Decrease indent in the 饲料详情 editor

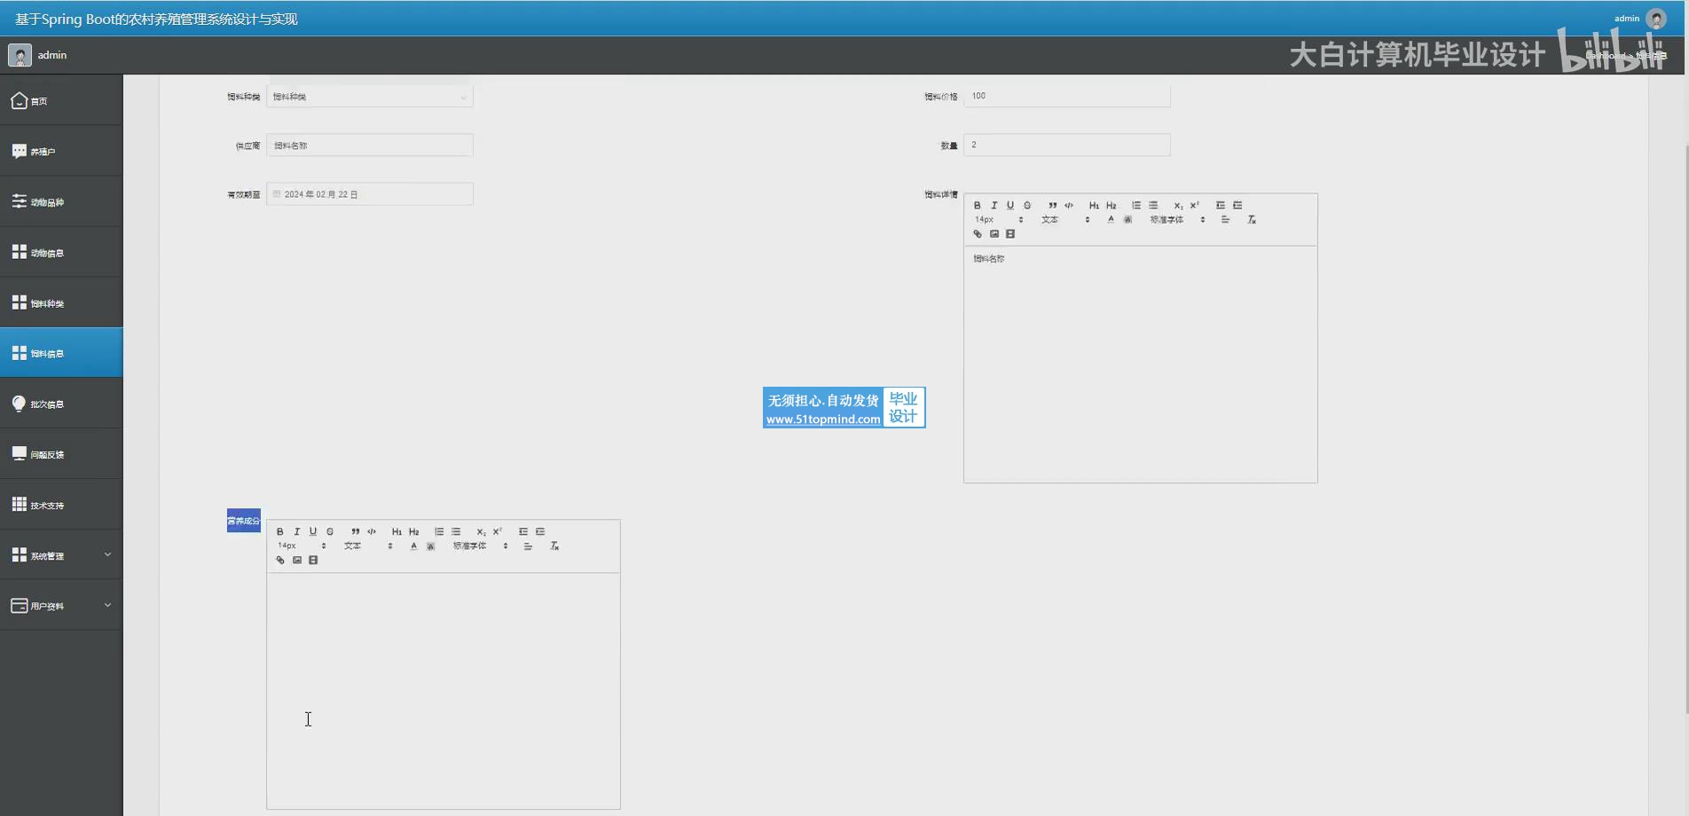click(x=1221, y=206)
